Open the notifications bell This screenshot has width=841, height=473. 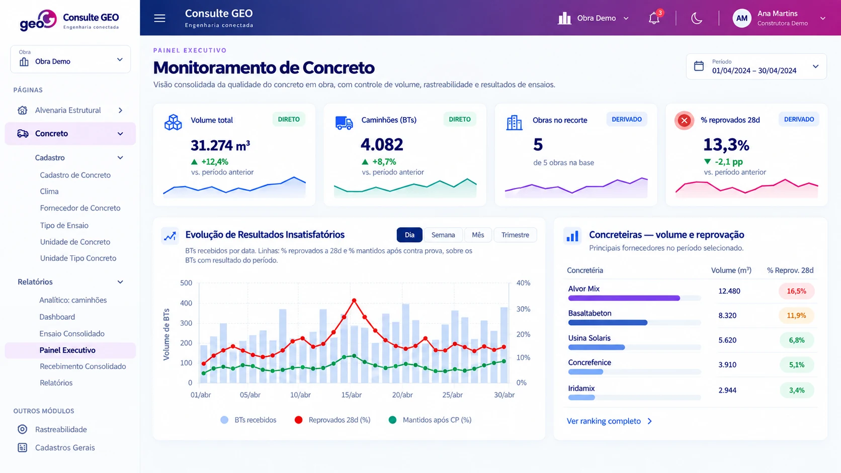tap(654, 19)
